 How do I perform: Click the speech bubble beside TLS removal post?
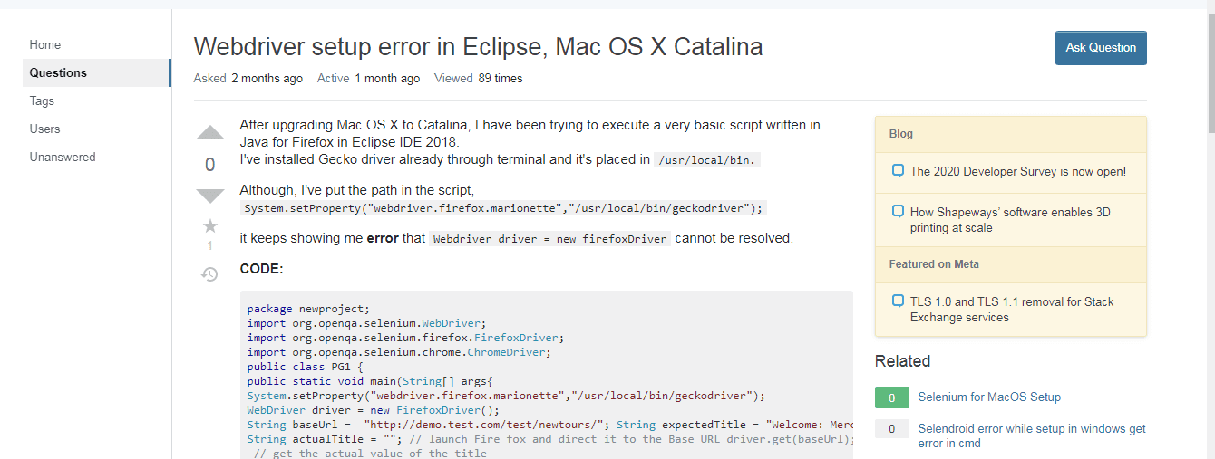point(898,301)
